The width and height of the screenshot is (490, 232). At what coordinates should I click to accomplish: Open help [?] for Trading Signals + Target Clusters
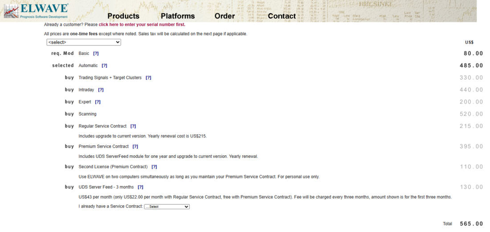tap(148, 78)
